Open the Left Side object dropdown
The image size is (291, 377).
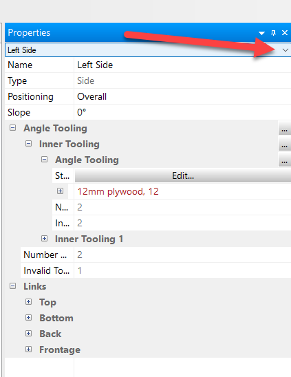tap(285, 50)
